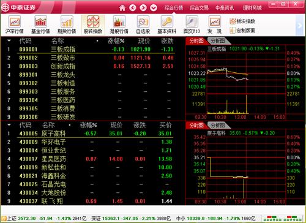Sort index table by 现价 column
This screenshot has width=306, height=223.
point(144,41)
